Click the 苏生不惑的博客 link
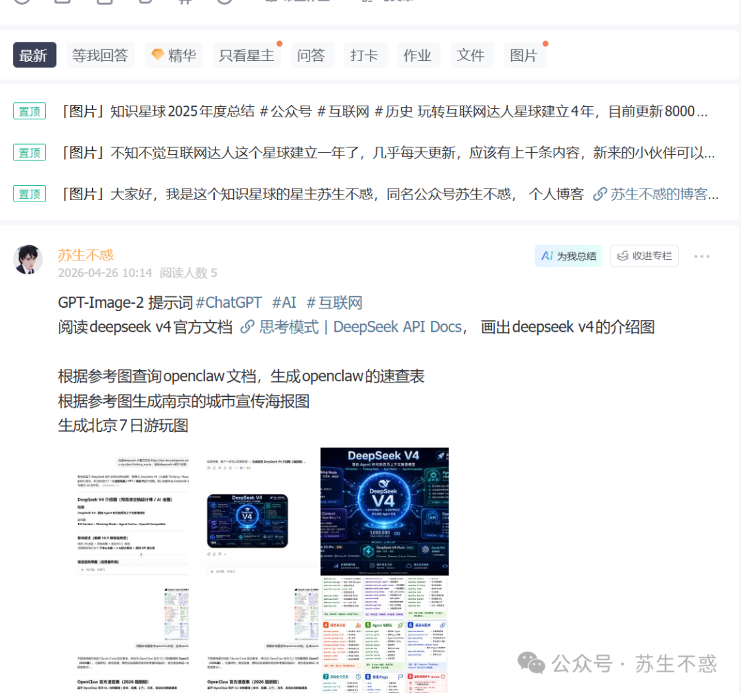Screen dimensions: 741x693 pyautogui.click(x=657, y=194)
